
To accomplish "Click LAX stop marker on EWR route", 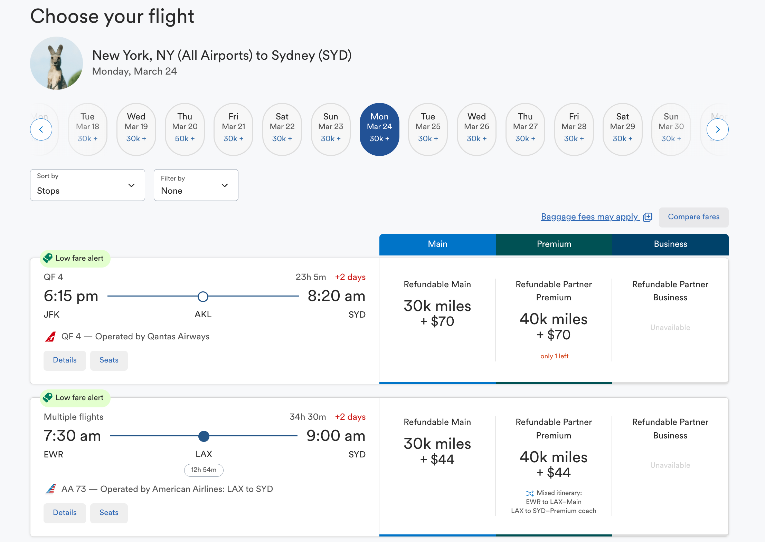I will click(204, 436).
